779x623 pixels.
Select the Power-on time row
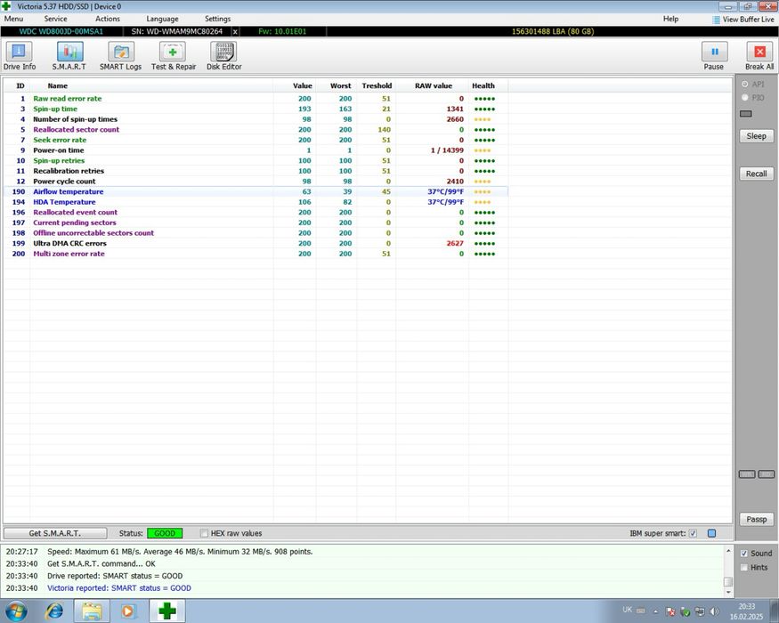coord(256,150)
